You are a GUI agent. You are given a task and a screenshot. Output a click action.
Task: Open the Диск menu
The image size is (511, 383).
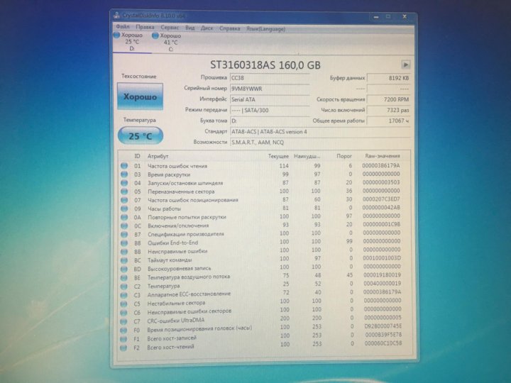(x=207, y=28)
